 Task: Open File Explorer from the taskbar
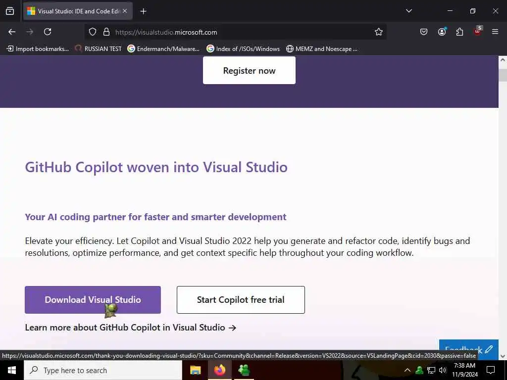pos(195,370)
